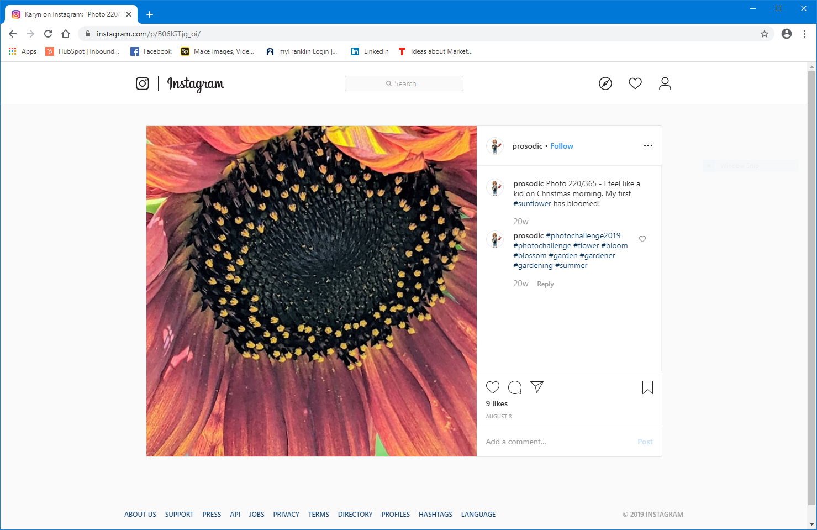Click the address bar URL
This screenshot has width=817, height=530.
149,34
